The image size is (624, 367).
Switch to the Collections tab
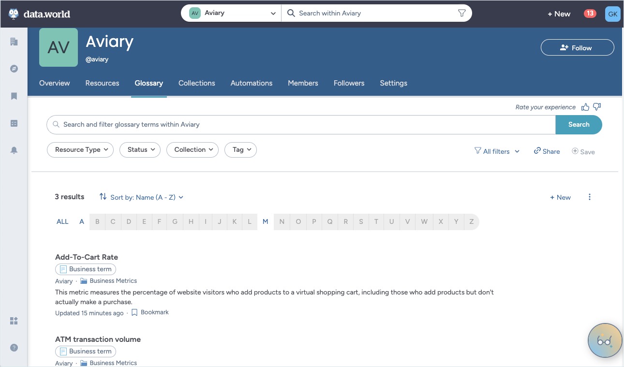click(x=197, y=83)
